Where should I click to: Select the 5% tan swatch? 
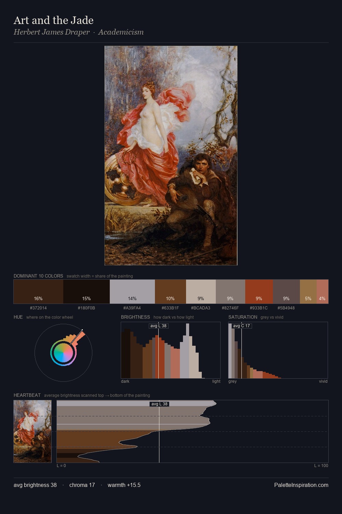[x=308, y=292]
